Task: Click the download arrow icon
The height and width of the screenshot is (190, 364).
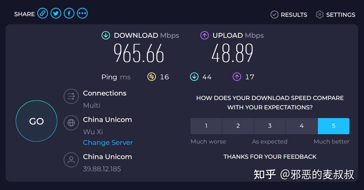Action: [x=106, y=35]
